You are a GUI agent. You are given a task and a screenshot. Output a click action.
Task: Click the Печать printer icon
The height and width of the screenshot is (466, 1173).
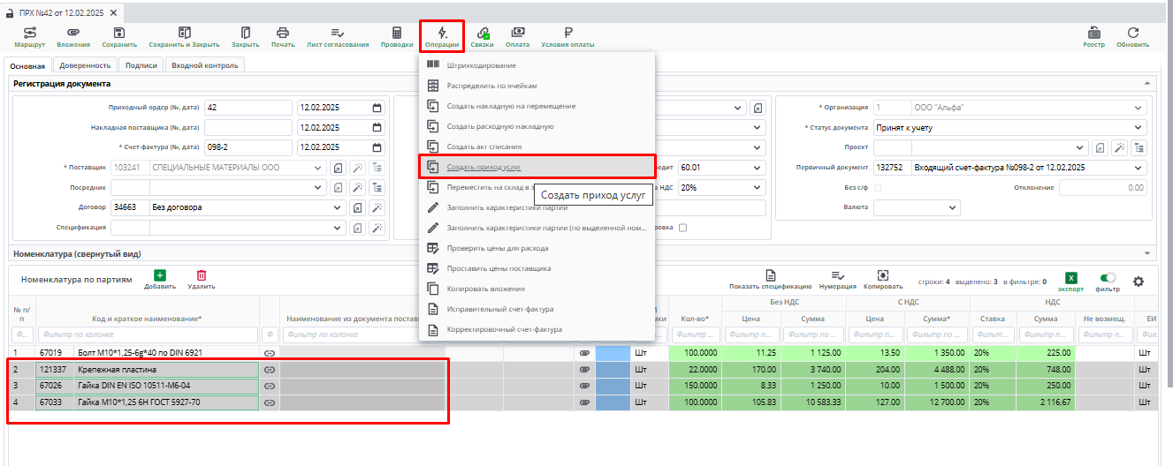click(x=283, y=33)
